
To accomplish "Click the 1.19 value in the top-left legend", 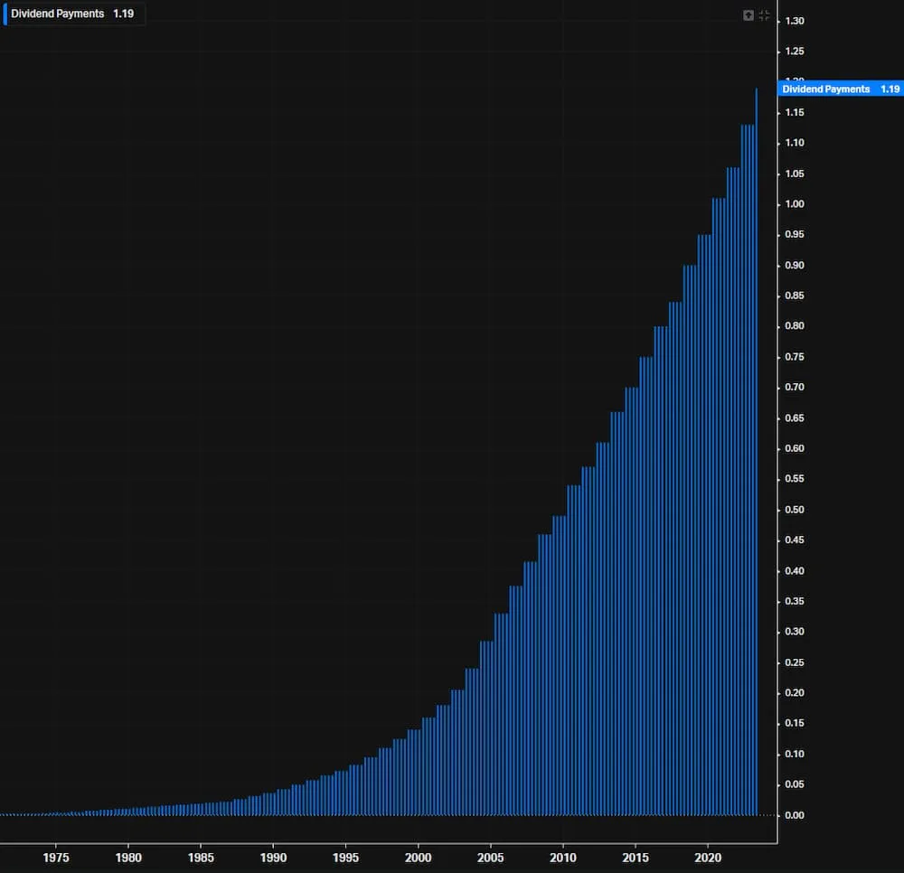I will point(123,14).
